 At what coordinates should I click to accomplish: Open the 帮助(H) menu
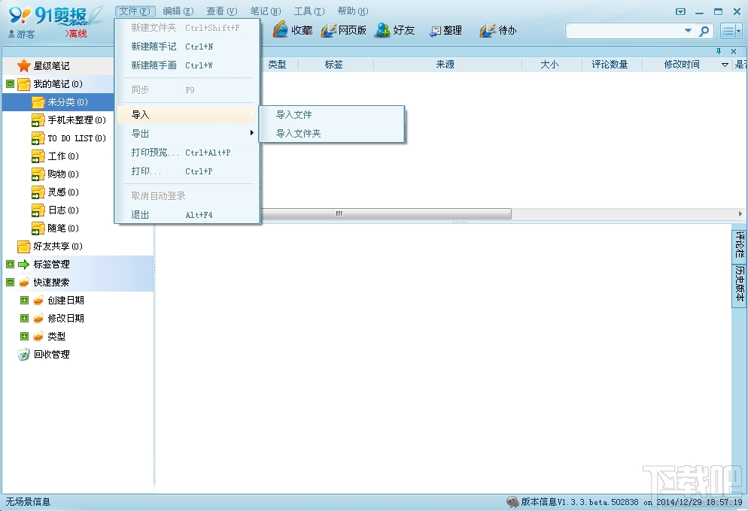tap(352, 11)
